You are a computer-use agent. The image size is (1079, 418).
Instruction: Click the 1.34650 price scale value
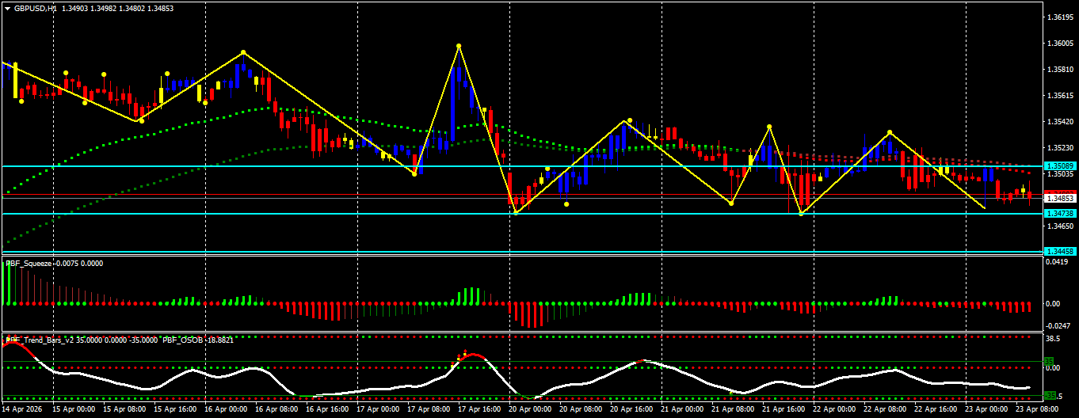click(1059, 226)
